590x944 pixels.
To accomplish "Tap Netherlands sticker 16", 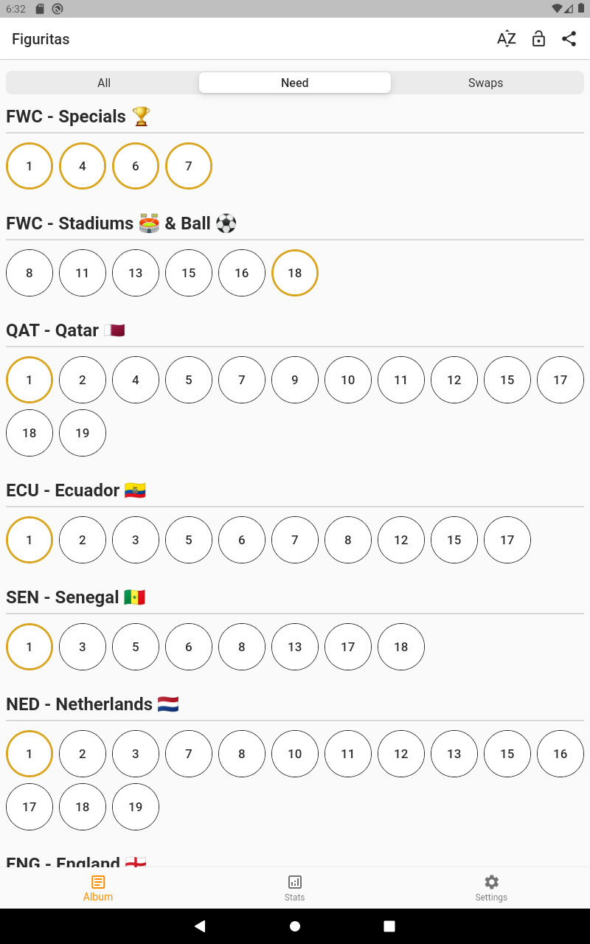I will pos(560,754).
